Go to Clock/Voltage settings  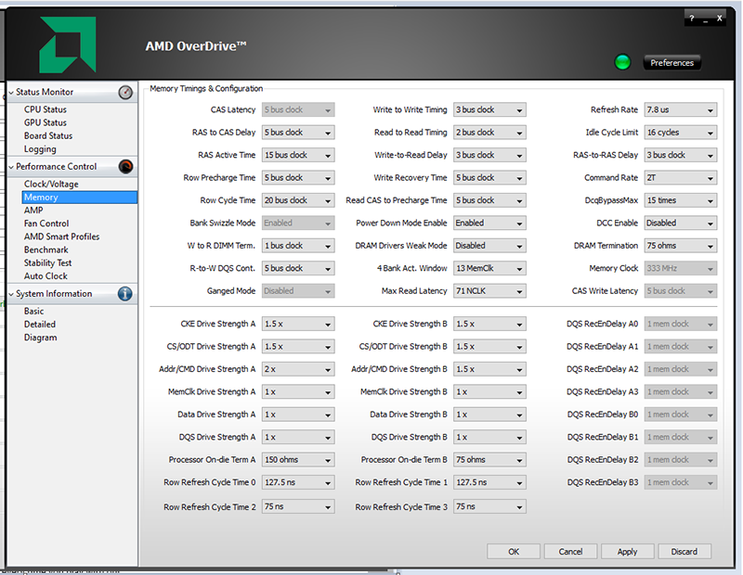click(x=51, y=185)
